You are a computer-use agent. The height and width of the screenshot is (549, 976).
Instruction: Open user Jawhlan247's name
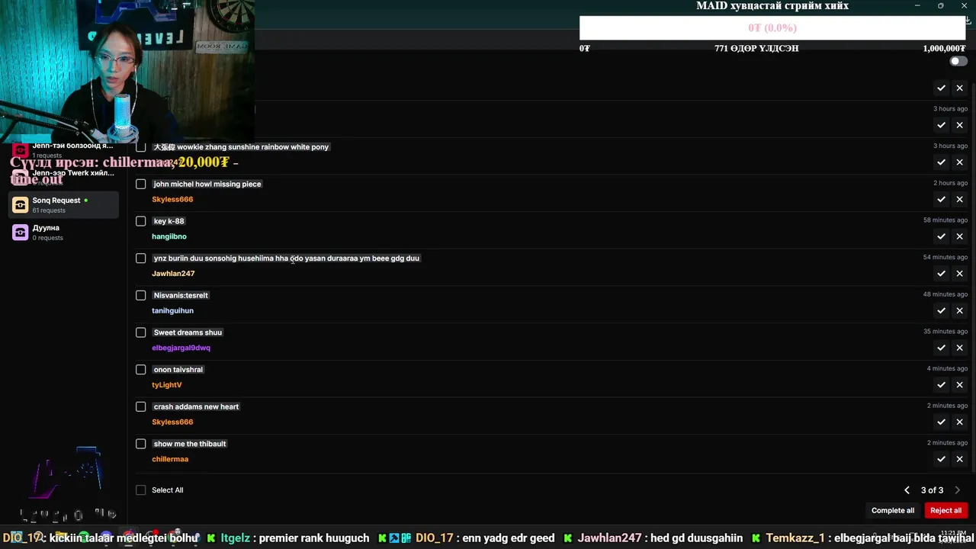(x=173, y=274)
